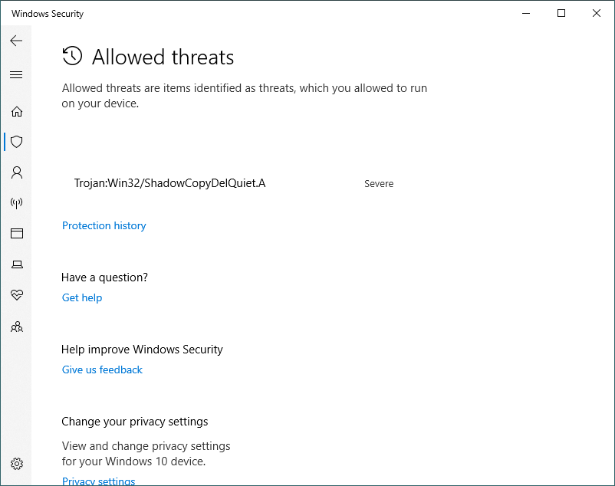Open the Privacy settings link
The width and height of the screenshot is (615, 486).
[x=98, y=481]
